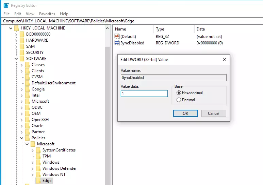Expand the SystemCertificates key
The width and height of the screenshot is (263, 185).
point(33,150)
